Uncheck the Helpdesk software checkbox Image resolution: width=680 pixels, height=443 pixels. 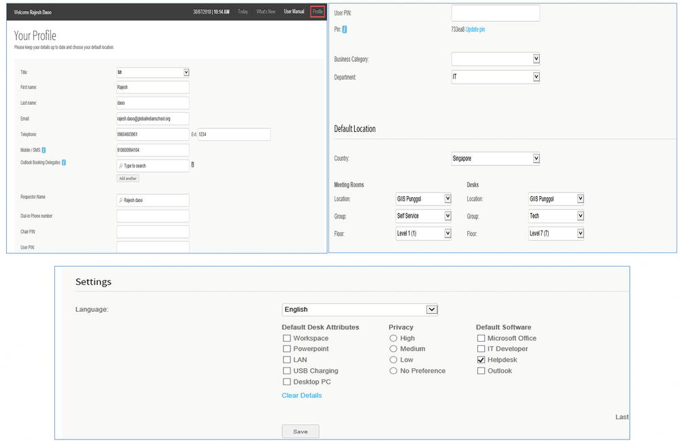tap(481, 360)
